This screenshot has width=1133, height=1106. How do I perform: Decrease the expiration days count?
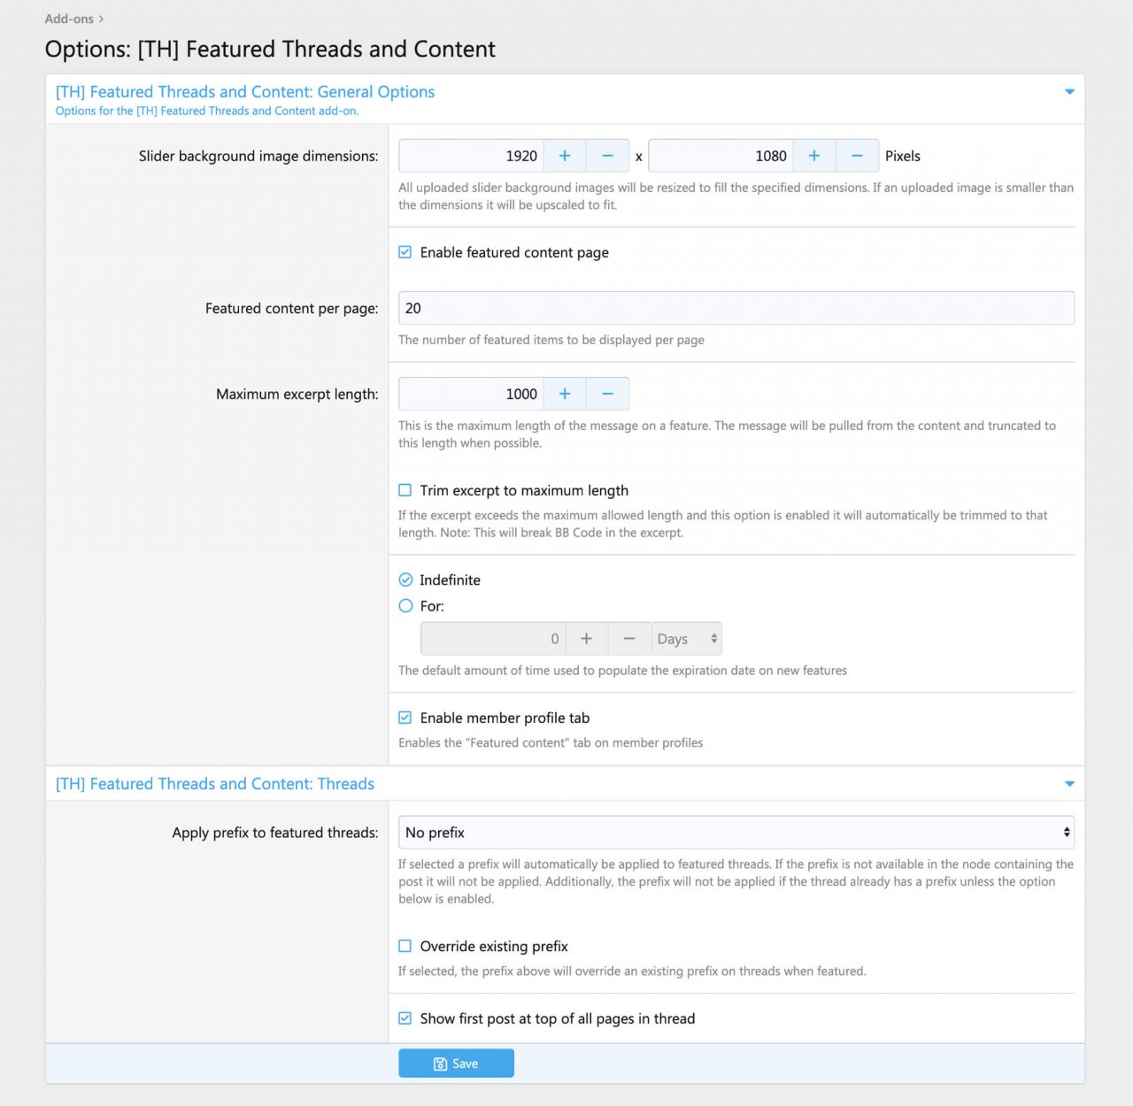pyautogui.click(x=629, y=639)
